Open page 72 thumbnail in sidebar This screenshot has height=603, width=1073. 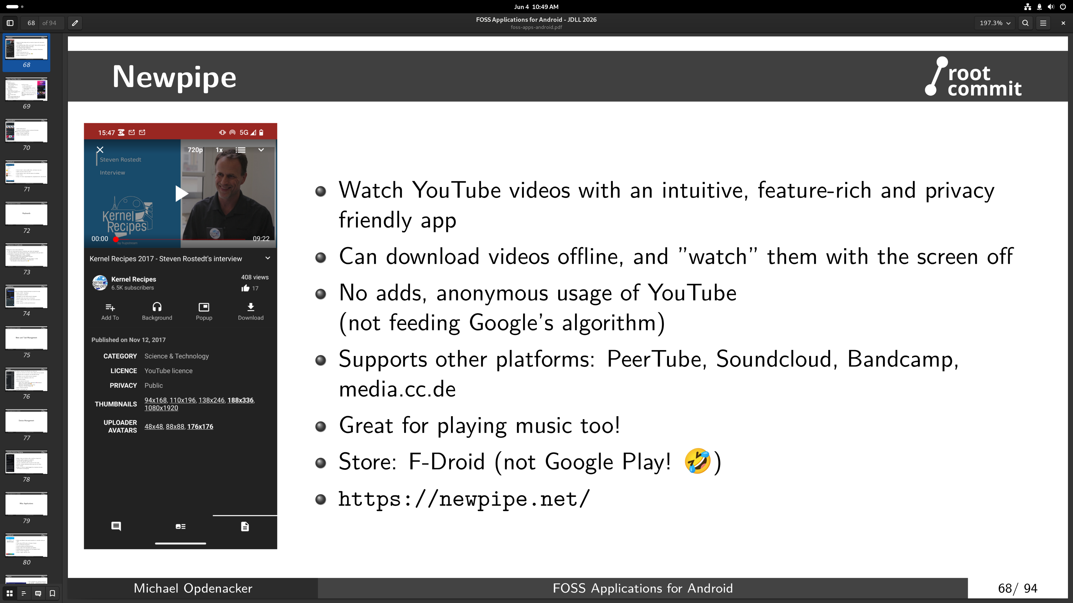point(26,214)
